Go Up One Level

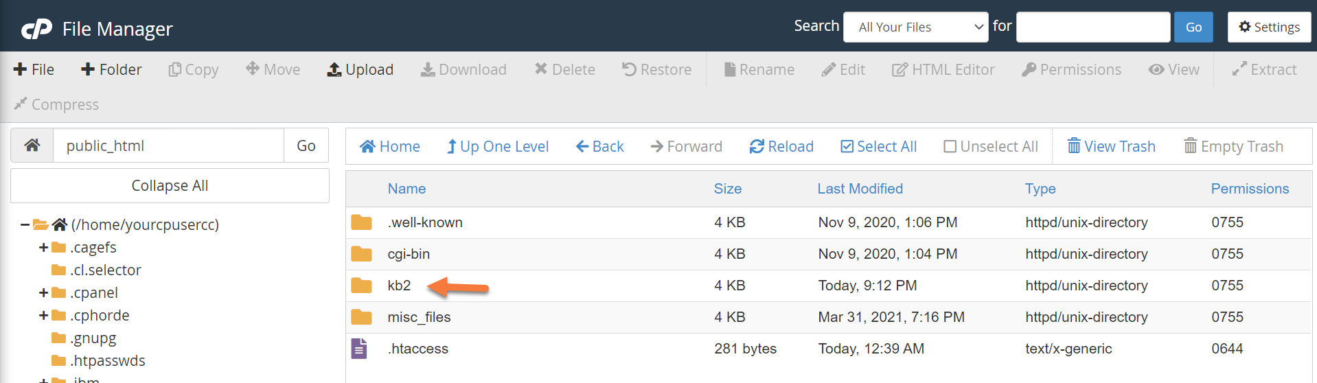[x=497, y=146]
